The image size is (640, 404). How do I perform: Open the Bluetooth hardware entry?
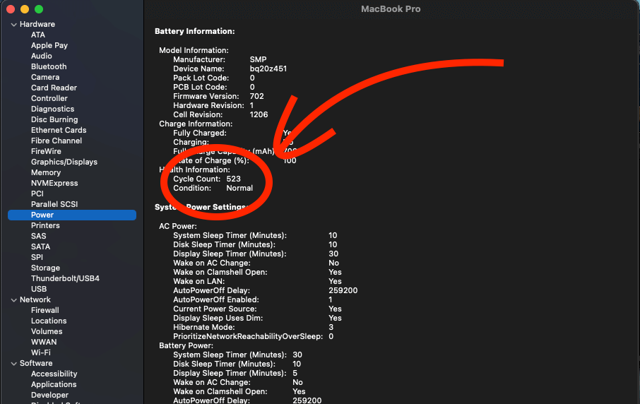coord(49,67)
